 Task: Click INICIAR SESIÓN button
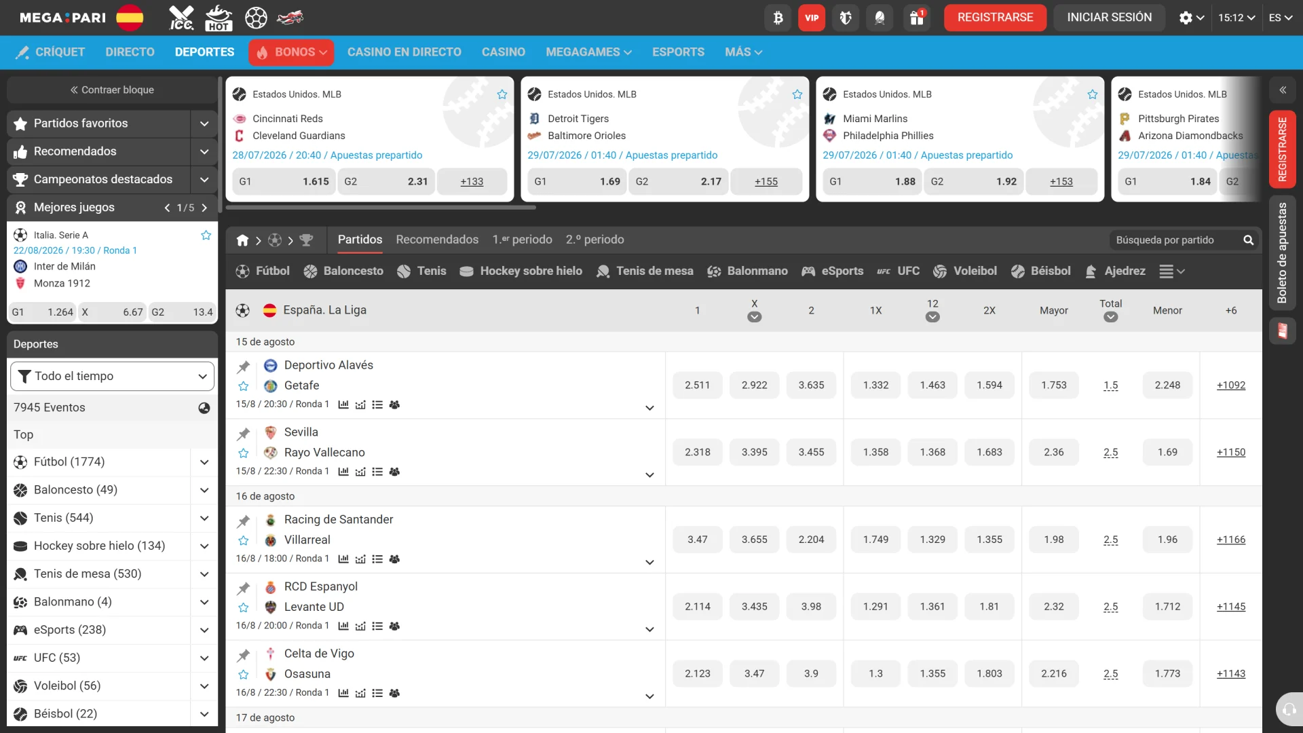[x=1109, y=18]
